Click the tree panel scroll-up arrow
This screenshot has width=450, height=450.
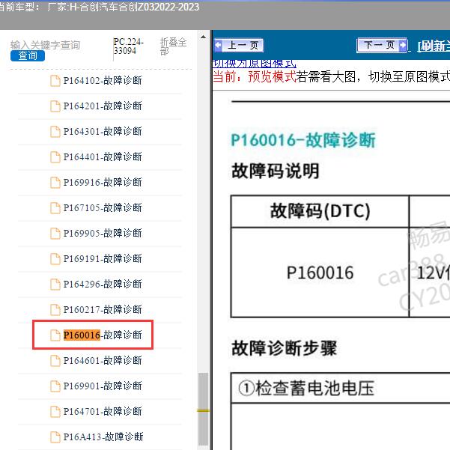(x=203, y=37)
